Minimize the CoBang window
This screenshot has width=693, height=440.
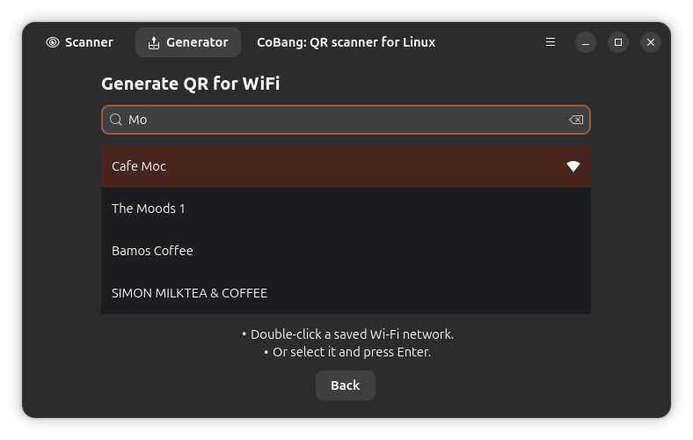tap(586, 42)
